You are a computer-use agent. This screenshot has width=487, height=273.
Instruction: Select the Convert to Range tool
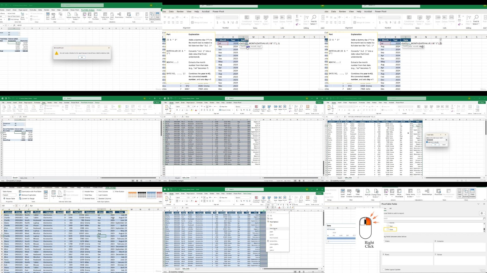point(28,198)
